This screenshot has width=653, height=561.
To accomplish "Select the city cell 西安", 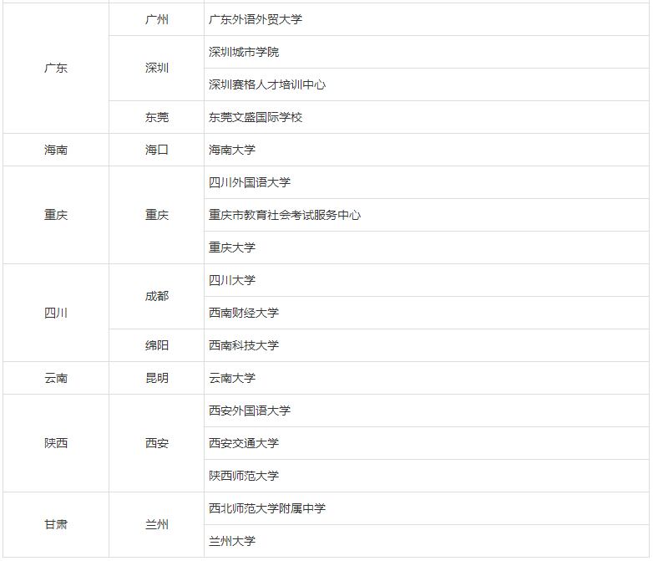I will click(x=157, y=443).
